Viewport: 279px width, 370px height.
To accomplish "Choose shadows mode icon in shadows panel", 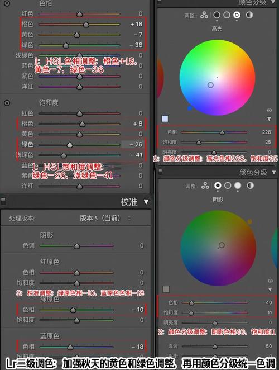I will [x=218, y=186].
